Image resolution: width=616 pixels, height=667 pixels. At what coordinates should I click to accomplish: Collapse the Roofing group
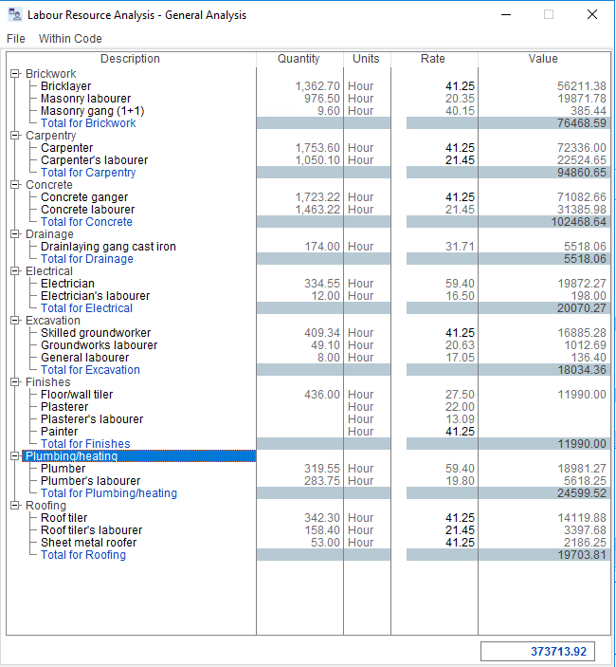[x=15, y=506]
